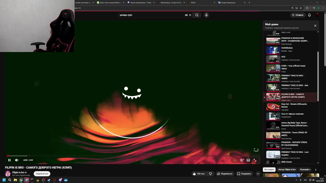The height and width of the screenshot is (183, 326).
Task: Click the search magnifier button
Action: coord(197,15)
